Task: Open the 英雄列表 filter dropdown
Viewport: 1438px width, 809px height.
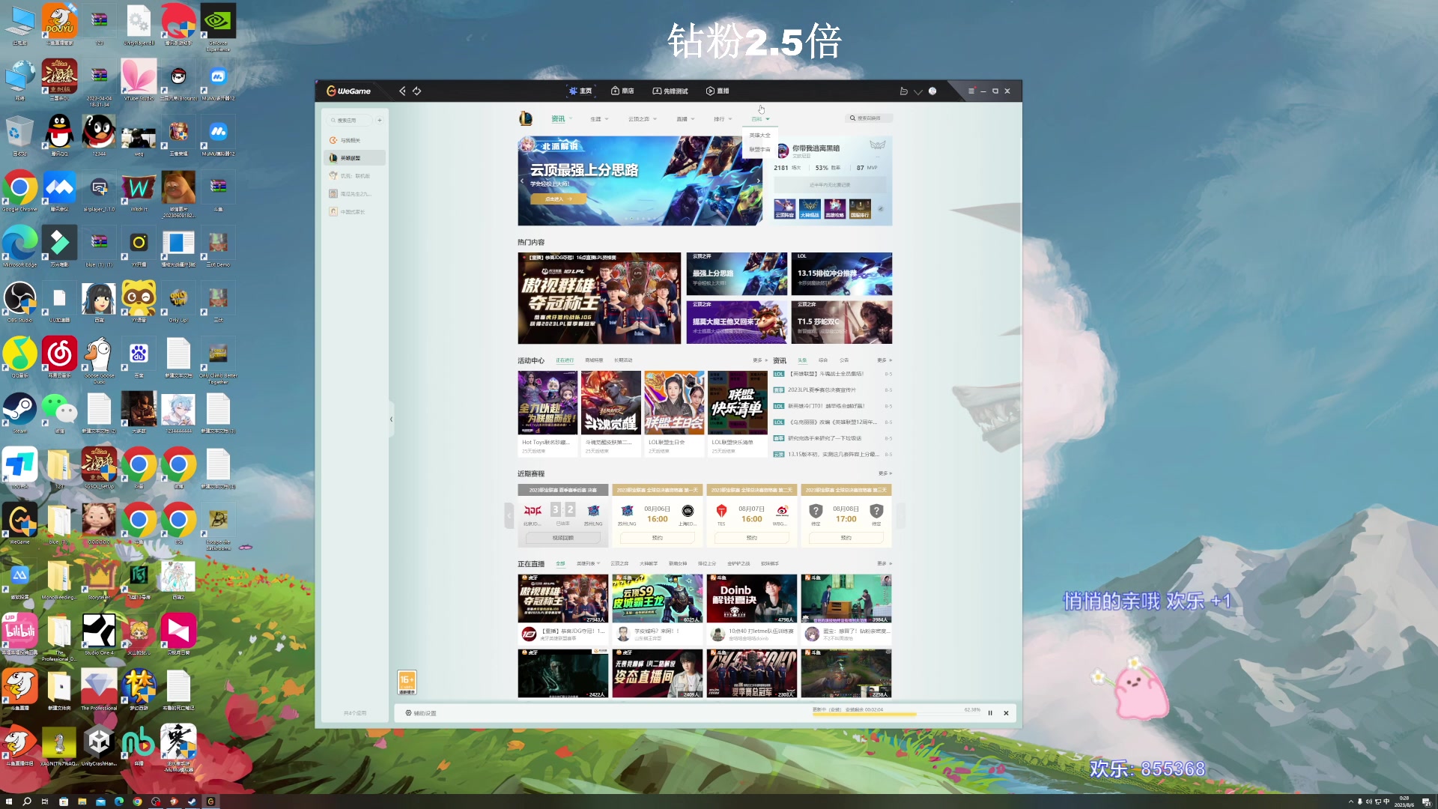Action: pos(588,563)
